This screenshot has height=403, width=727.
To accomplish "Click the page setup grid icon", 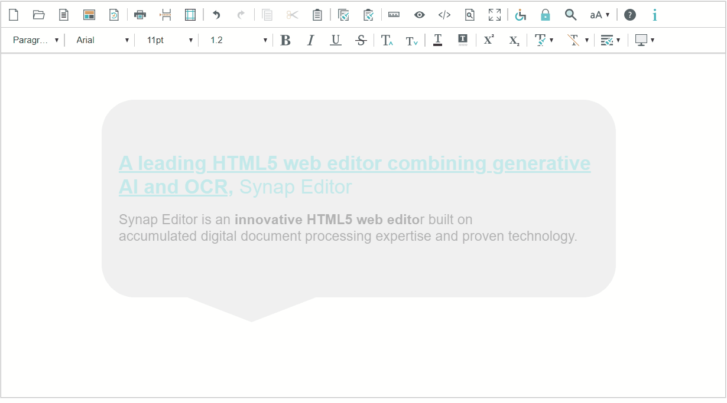I will tap(190, 15).
